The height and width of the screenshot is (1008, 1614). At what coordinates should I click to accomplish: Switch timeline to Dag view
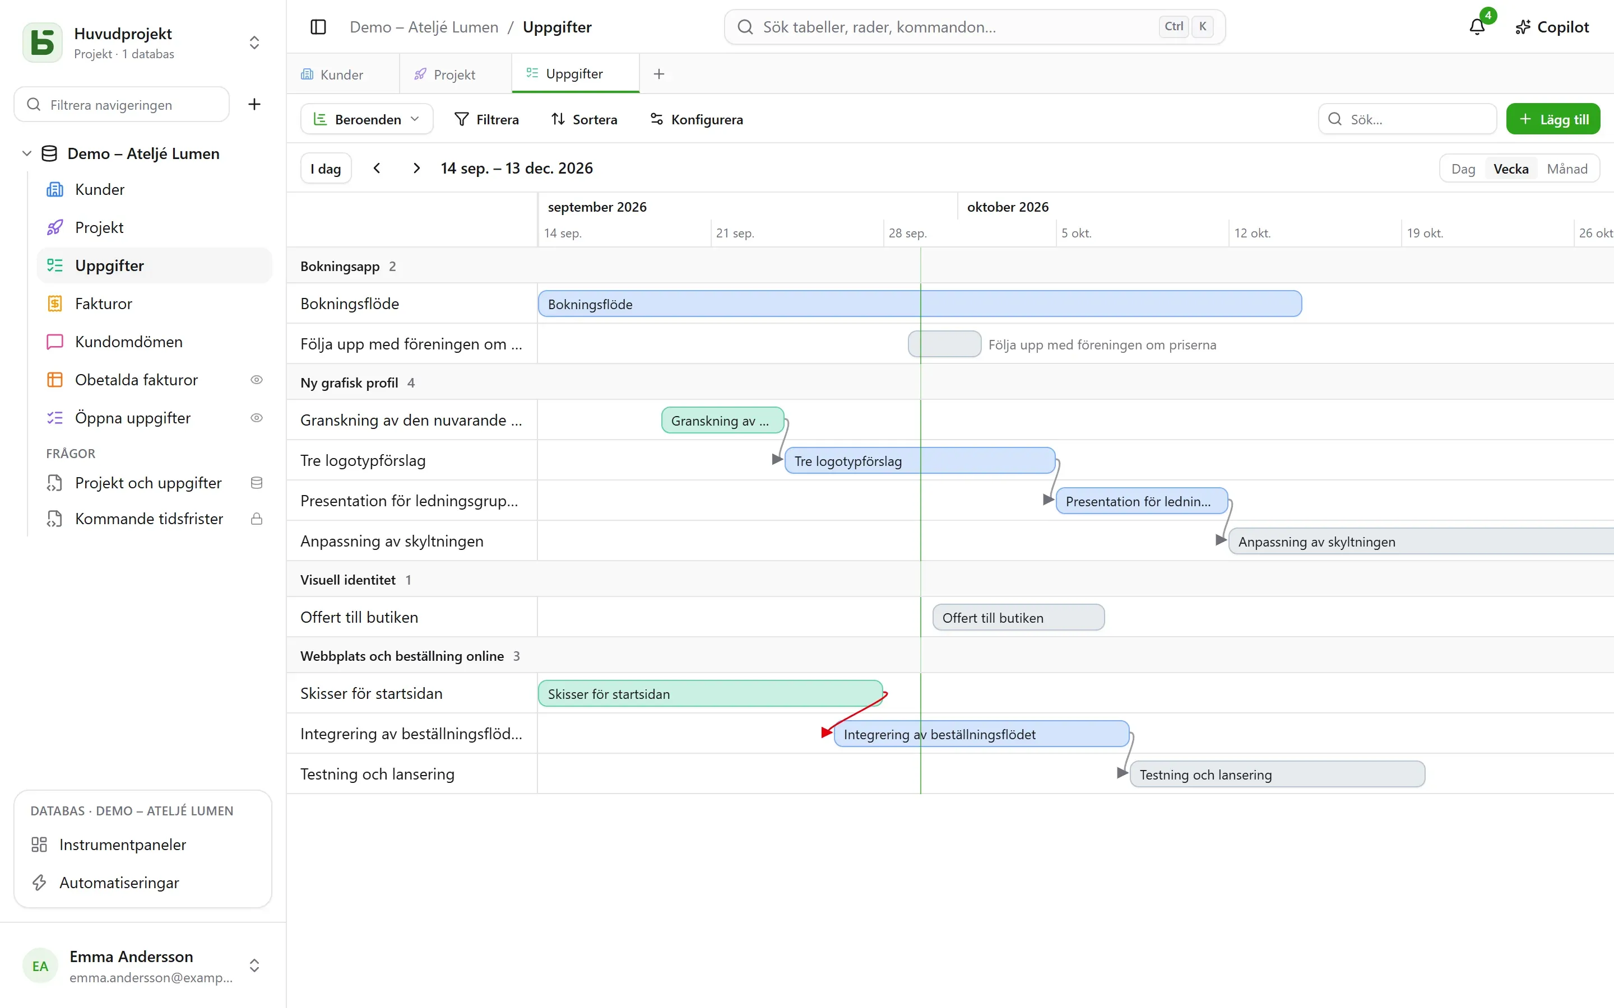1463,169
